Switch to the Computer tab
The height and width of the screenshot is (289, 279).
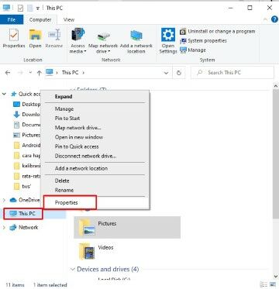click(x=40, y=19)
